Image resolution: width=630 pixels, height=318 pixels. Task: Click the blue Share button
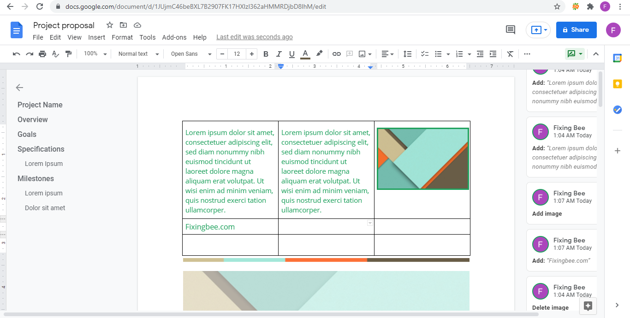point(576,30)
